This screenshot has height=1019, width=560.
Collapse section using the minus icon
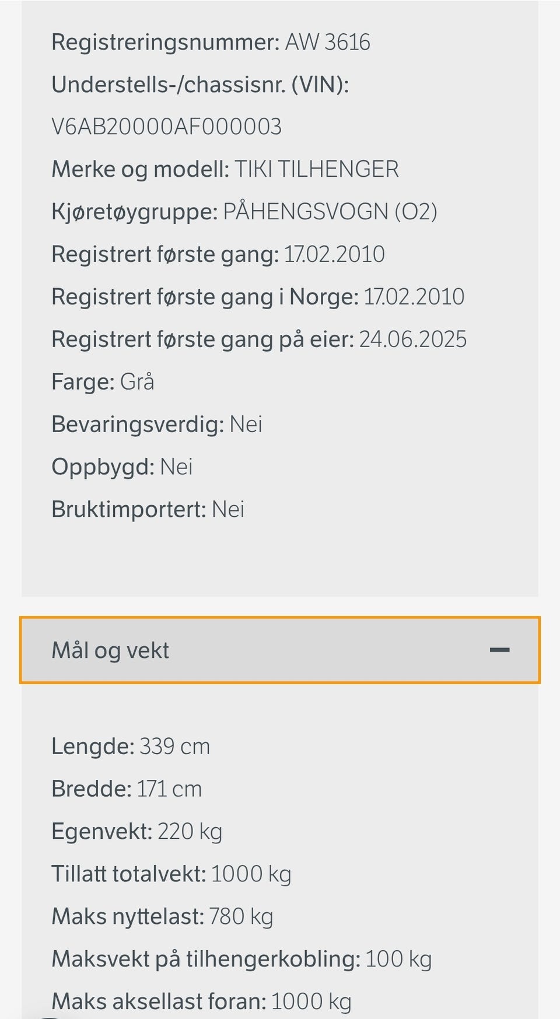point(499,650)
